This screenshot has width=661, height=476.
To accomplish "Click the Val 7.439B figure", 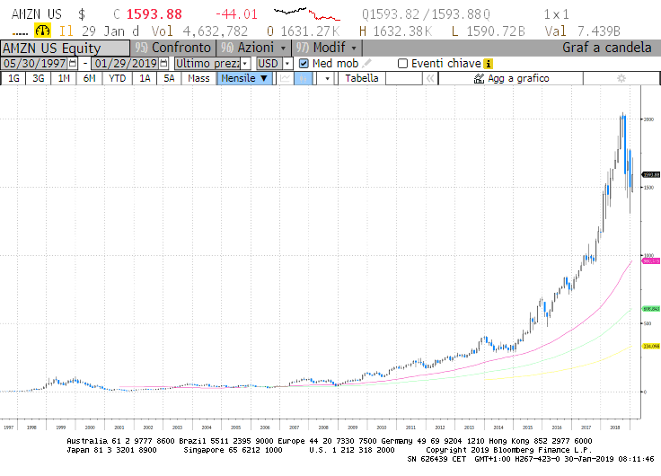I will coord(582,31).
